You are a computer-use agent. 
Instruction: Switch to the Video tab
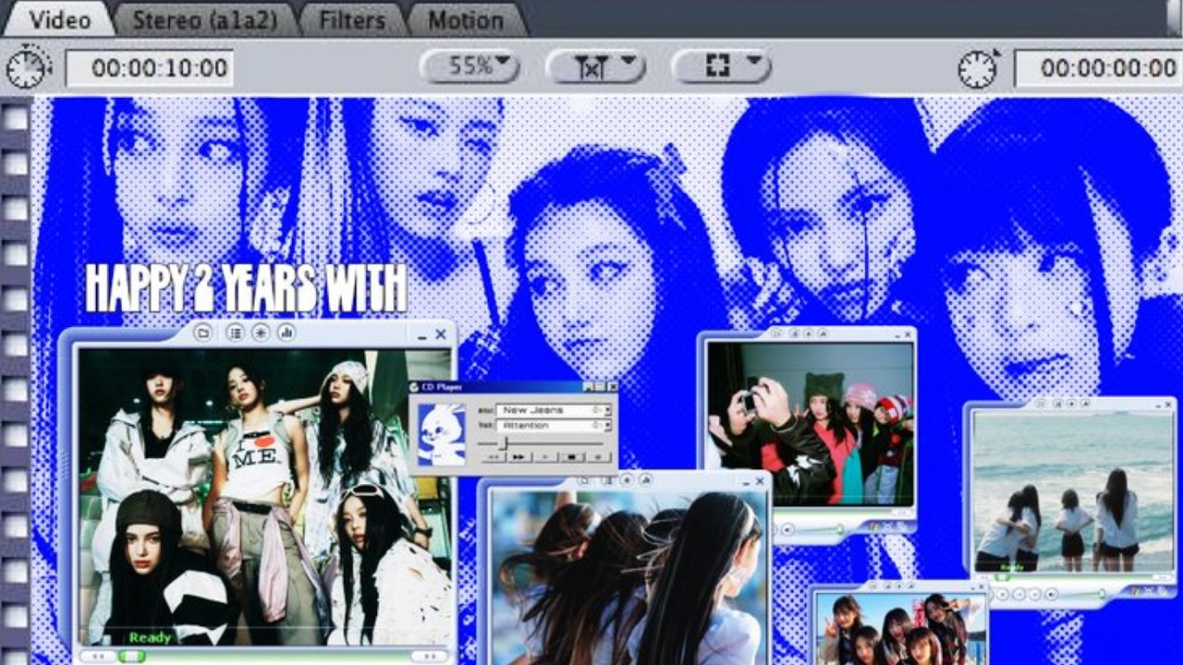(59, 19)
